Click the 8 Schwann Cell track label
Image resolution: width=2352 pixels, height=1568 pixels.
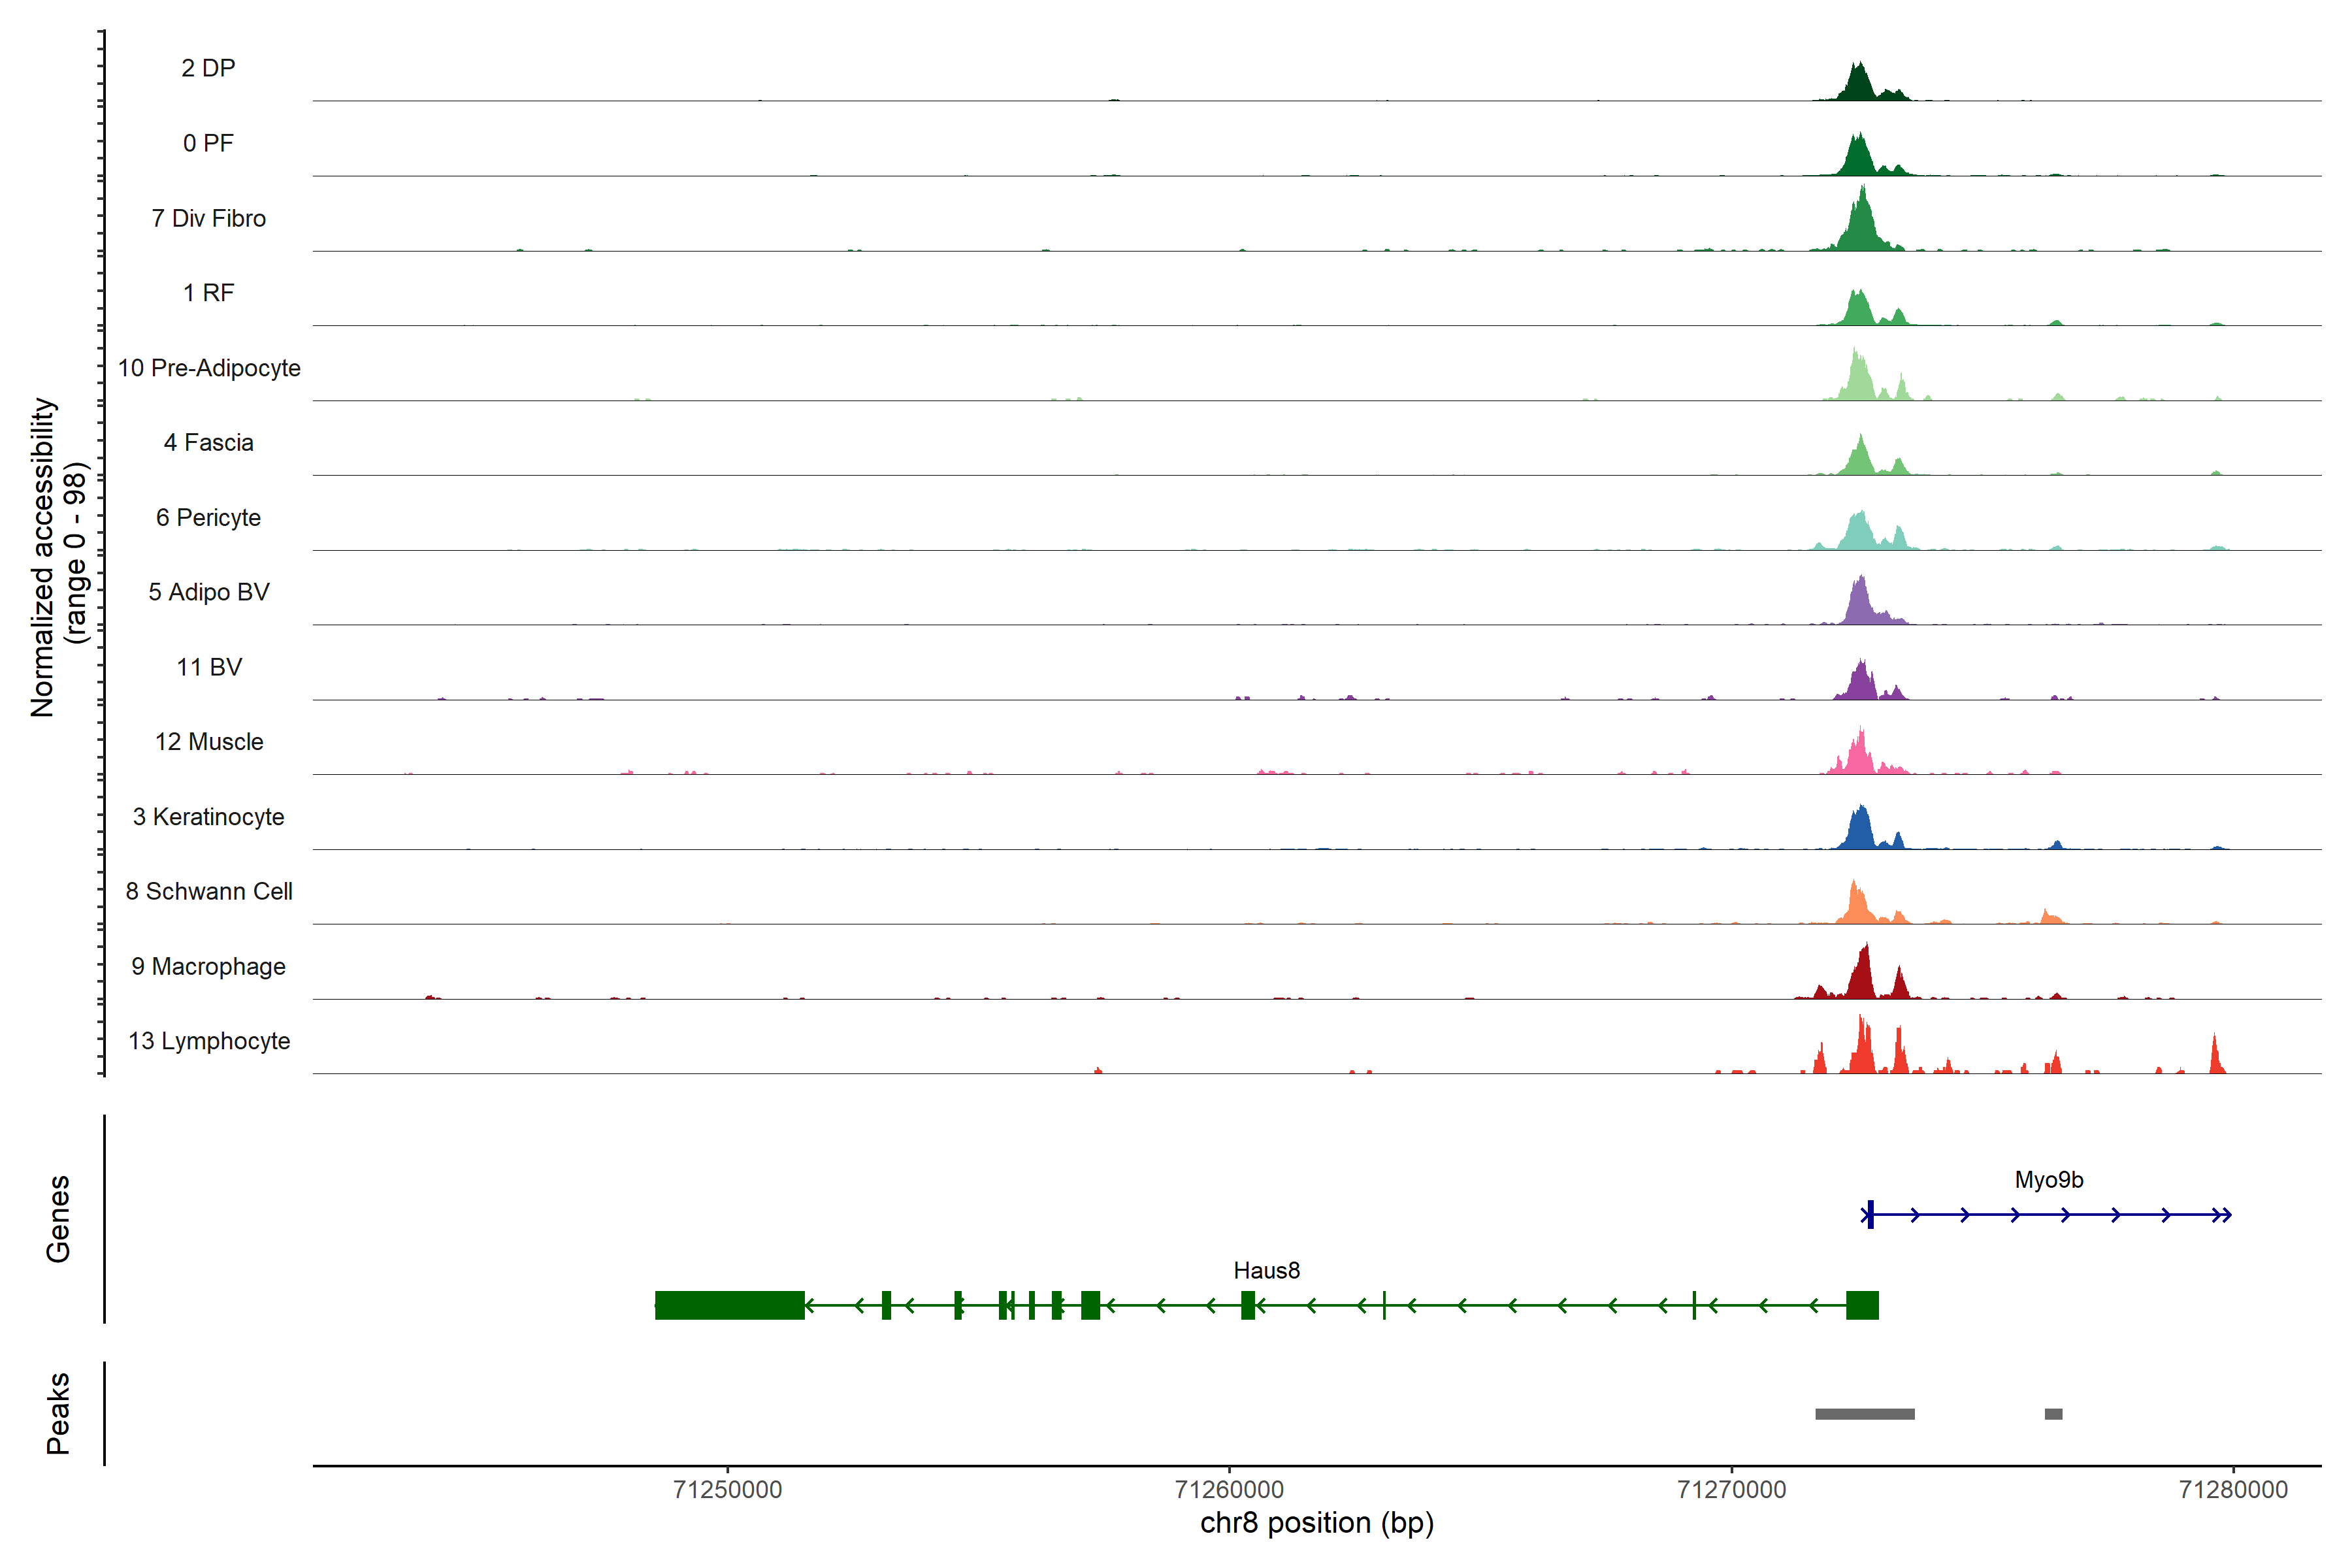click(208, 891)
